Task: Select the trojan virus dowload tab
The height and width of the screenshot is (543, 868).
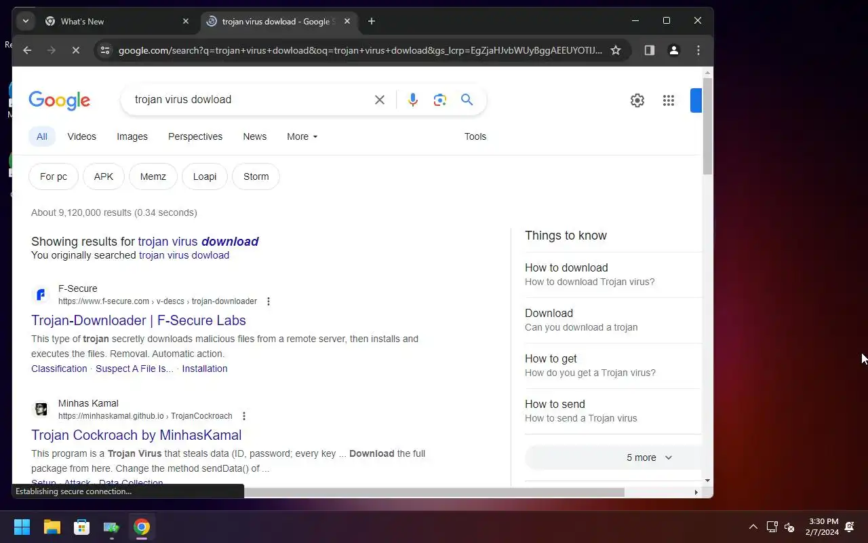Action: tap(279, 21)
